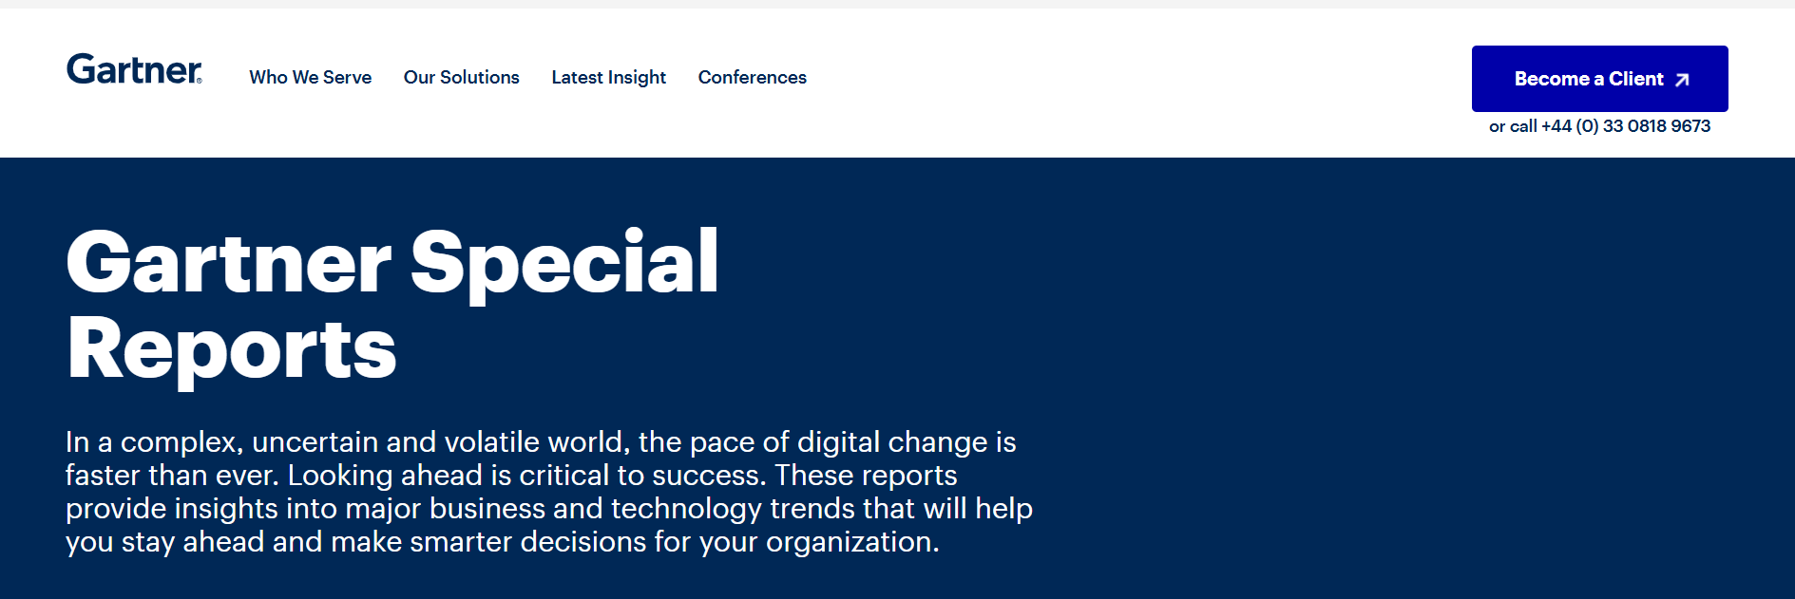Expand the Our Solutions navigation item

462,78
